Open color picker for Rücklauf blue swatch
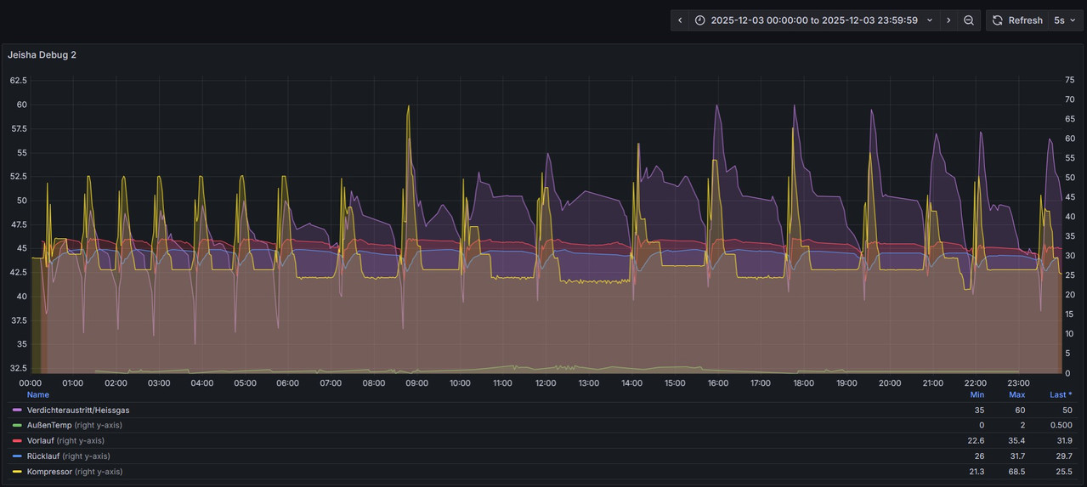The width and height of the screenshot is (1087, 487). click(x=17, y=456)
